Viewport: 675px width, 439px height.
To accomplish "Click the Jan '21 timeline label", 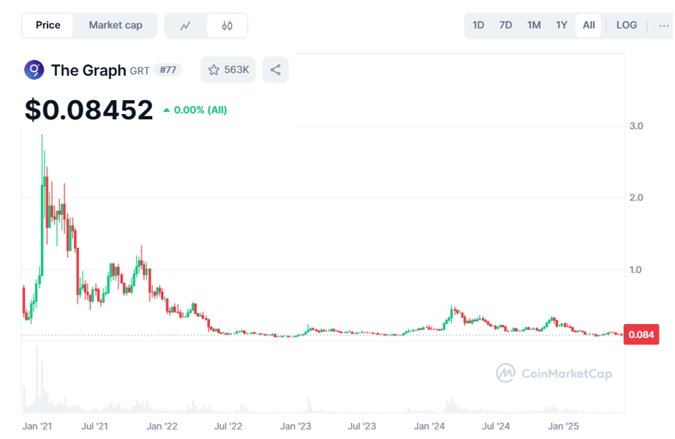I will point(36,426).
